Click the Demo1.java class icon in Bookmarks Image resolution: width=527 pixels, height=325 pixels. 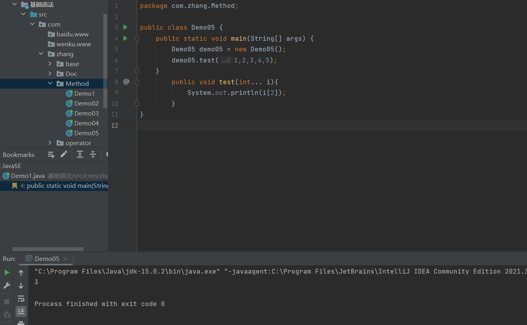point(6,176)
